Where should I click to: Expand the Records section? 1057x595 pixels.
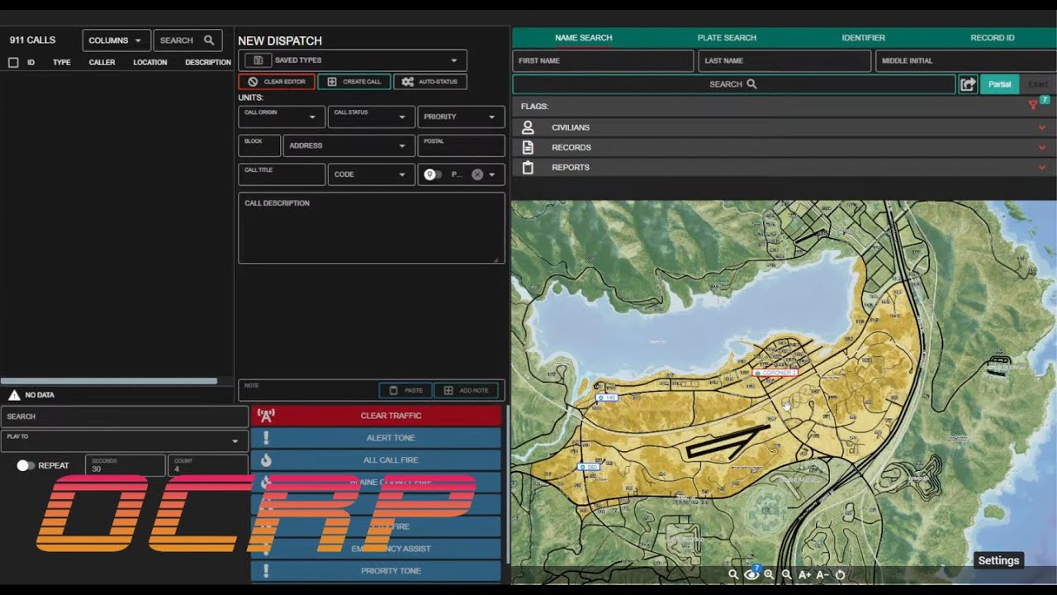1042,147
